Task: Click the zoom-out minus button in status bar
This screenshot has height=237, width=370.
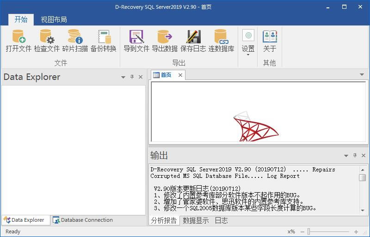Action: pos(302,232)
